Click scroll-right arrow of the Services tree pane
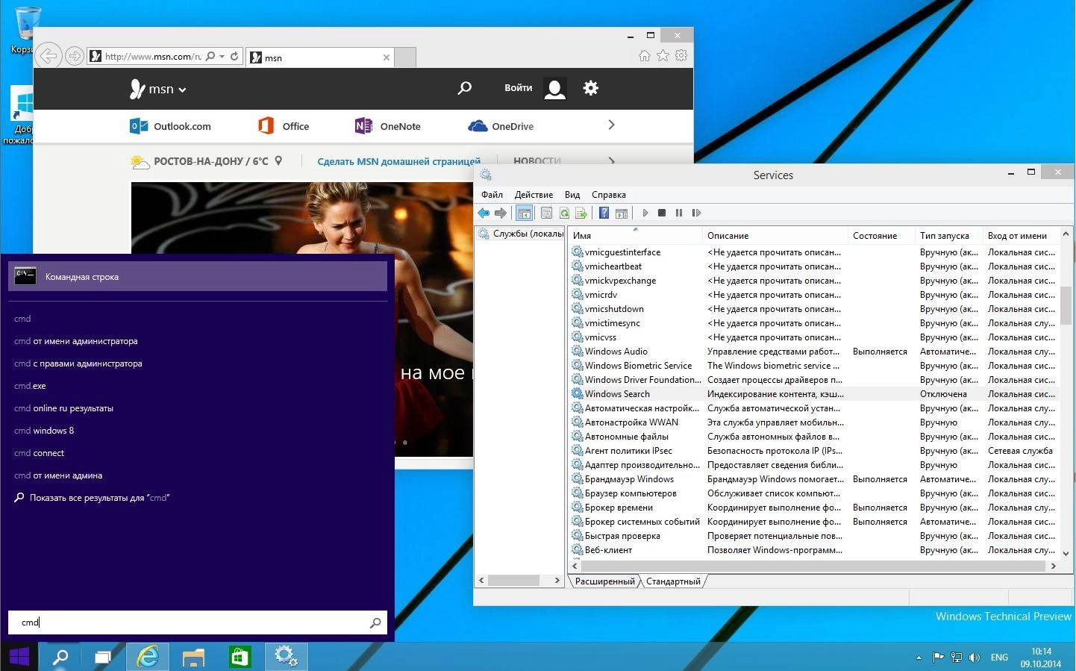Screen dimensions: 1076x671 557,580
